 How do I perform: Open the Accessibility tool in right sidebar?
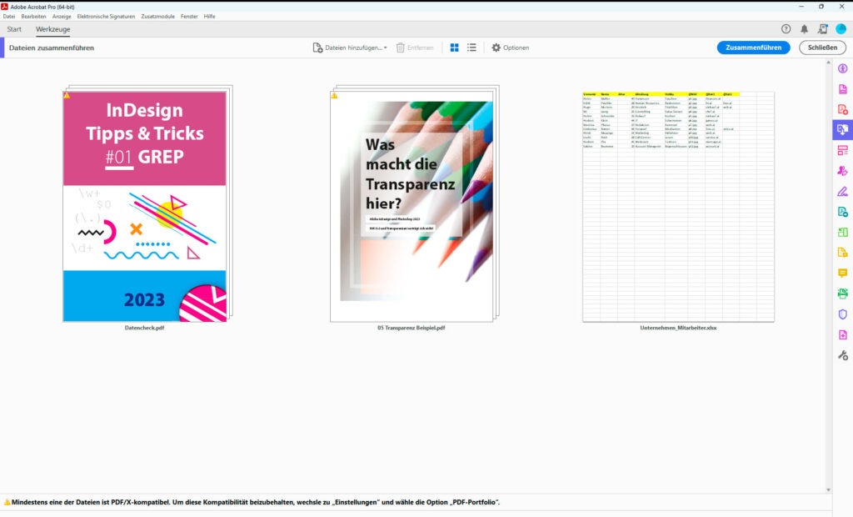tap(843, 68)
